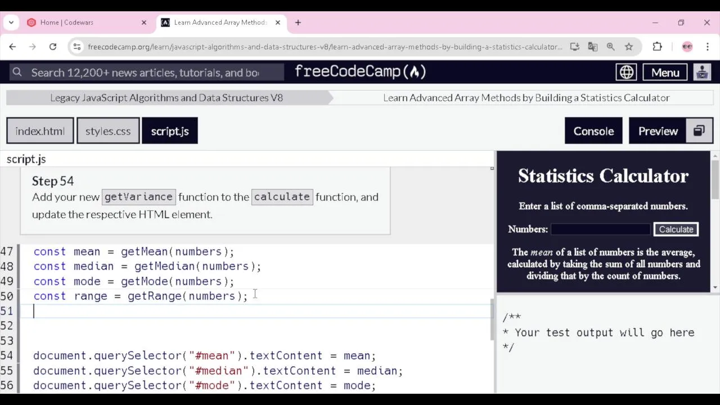Click the search magnifier icon in freeCodeCamp header

(17, 72)
